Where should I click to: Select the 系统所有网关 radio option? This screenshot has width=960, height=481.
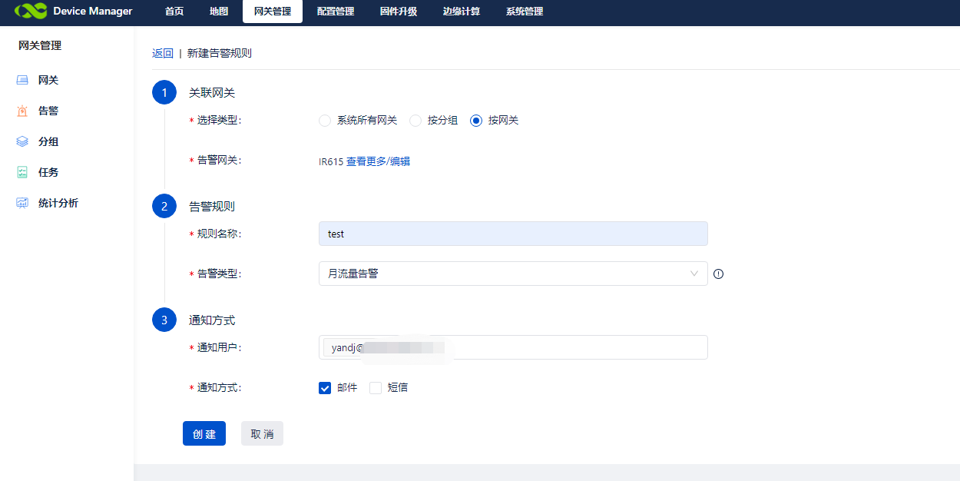click(325, 121)
